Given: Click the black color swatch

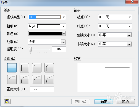Looking at the screenshot, I should [45, 34].
